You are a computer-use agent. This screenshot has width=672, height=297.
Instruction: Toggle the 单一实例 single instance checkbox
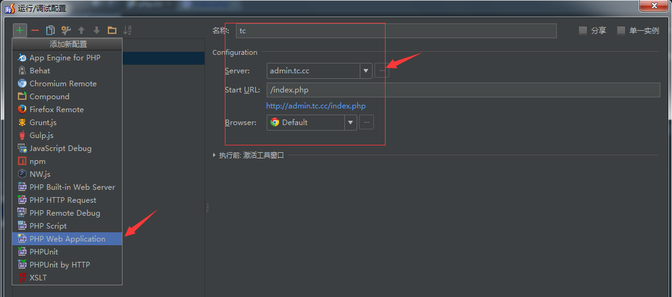coord(621,31)
